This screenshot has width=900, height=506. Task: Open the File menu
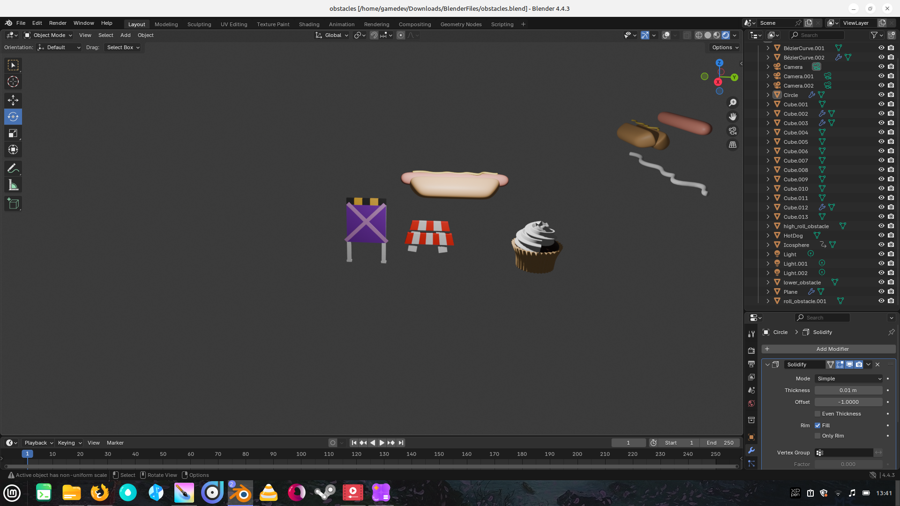coord(21,23)
